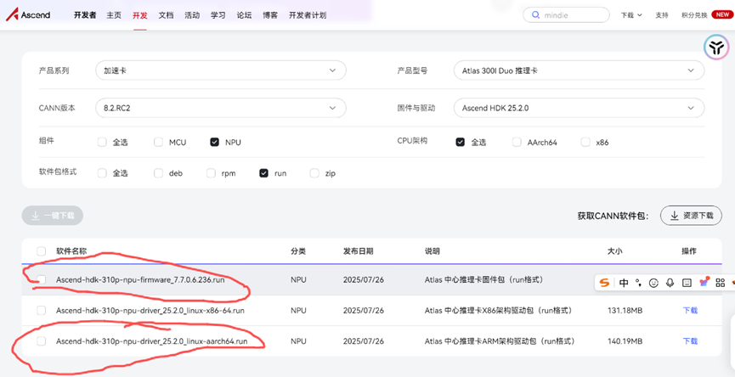Click file name Ascend-hdk-310p-npu-driver_25.2.0_linux-x86-64.run
Image resolution: width=735 pixels, height=377 pixels.
pos(150,310)
